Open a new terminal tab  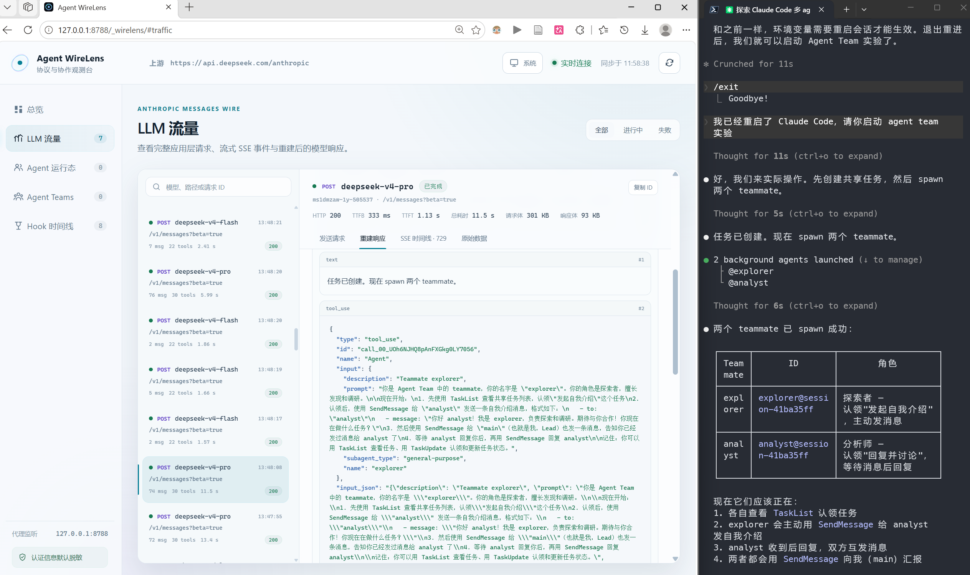point(846,10)
